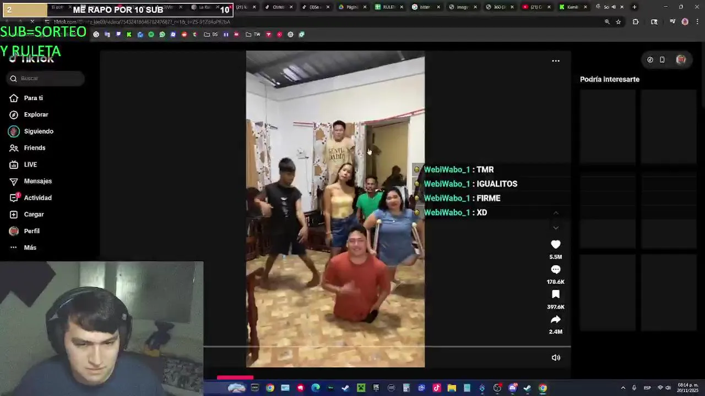Click the 5.5M likes count
705x396 pixels.
pos(556,257)
